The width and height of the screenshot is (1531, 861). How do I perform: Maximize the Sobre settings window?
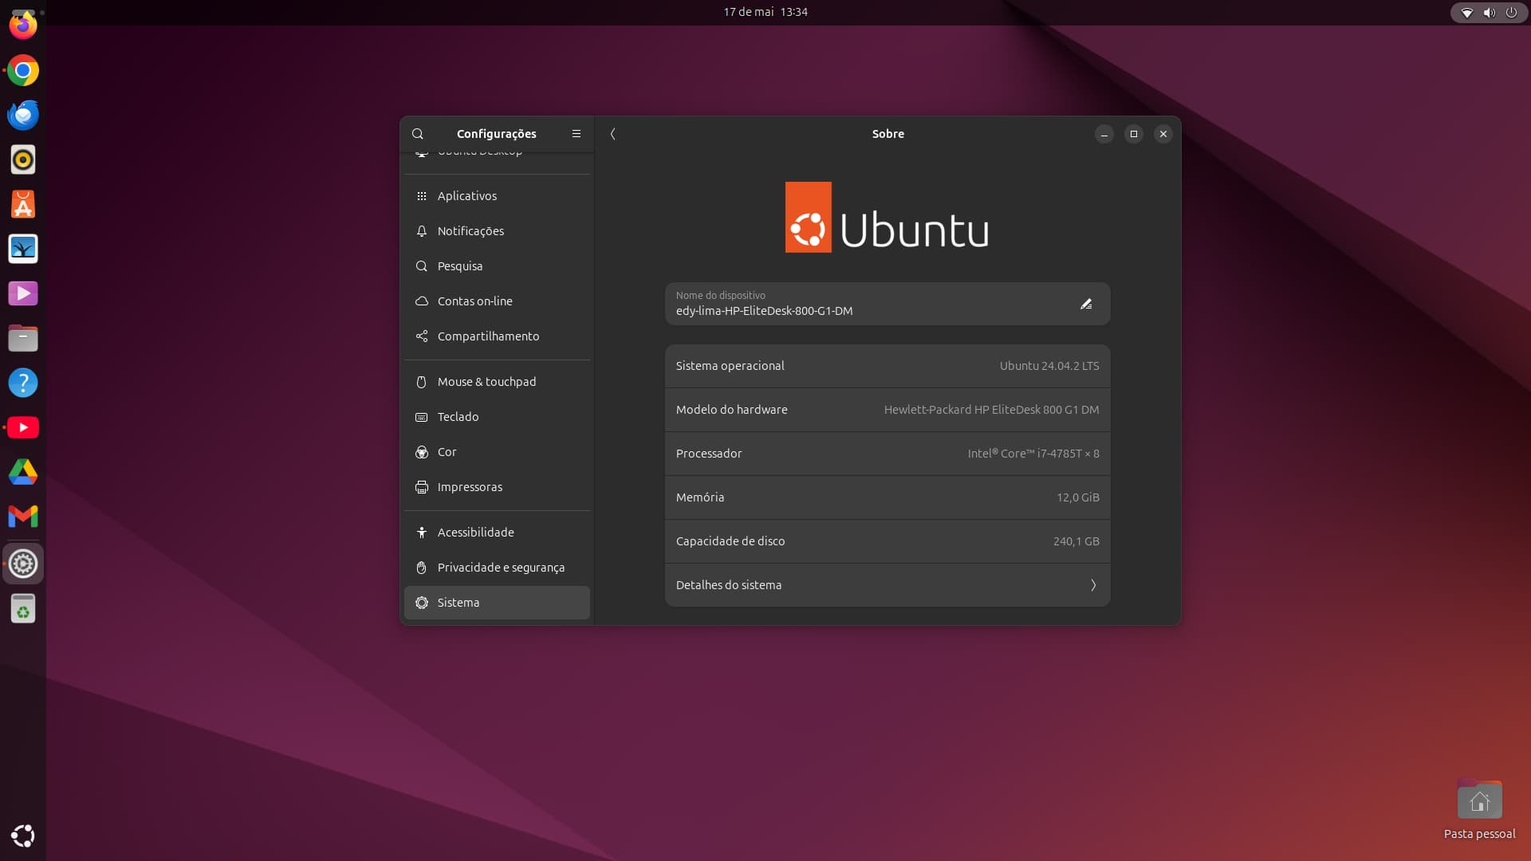pyautogui.click(x=1133, y=134)
